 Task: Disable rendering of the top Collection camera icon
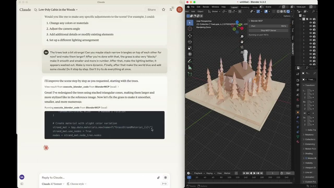314,19
